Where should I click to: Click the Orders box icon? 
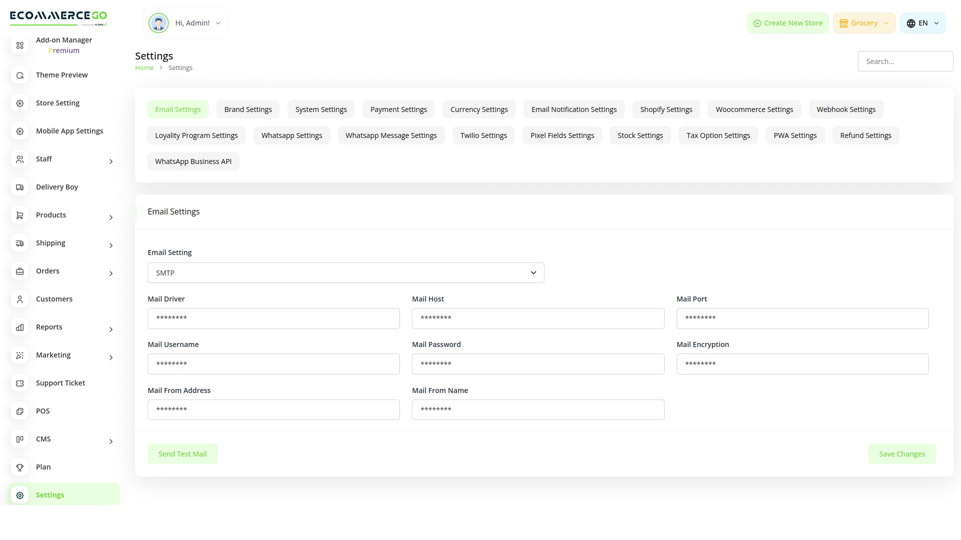20,271
